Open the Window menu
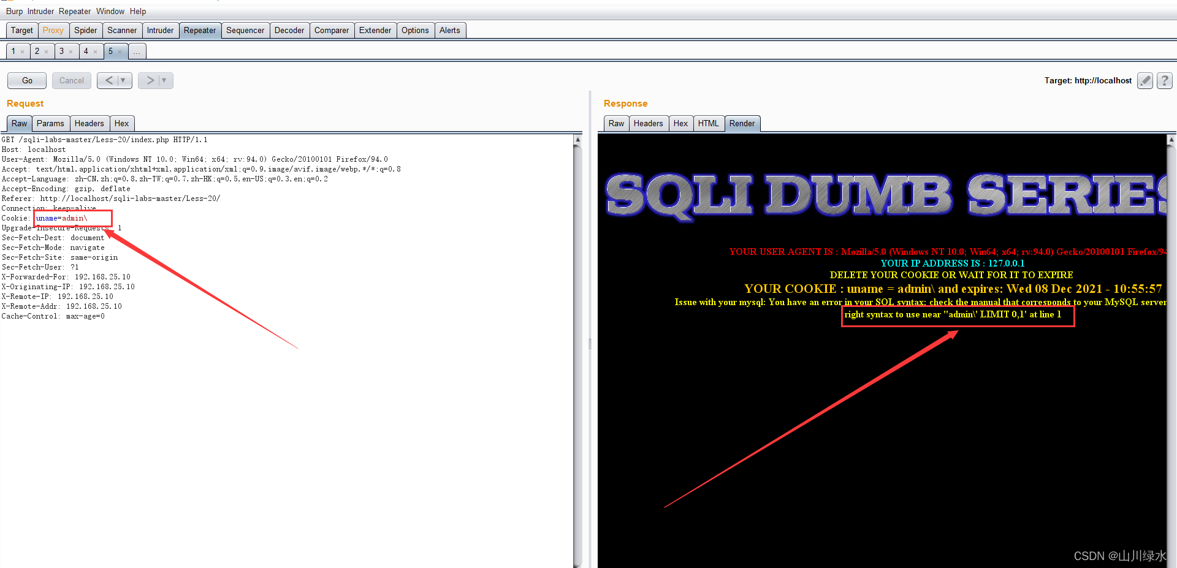The width and height of the screenshot is (1177, 568). click(110, 11)
